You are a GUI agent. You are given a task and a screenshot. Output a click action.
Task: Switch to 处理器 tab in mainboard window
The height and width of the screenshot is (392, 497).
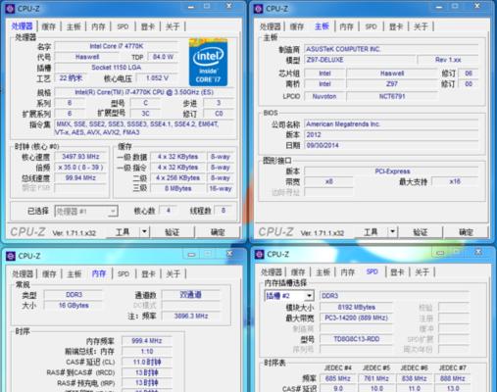271,26
